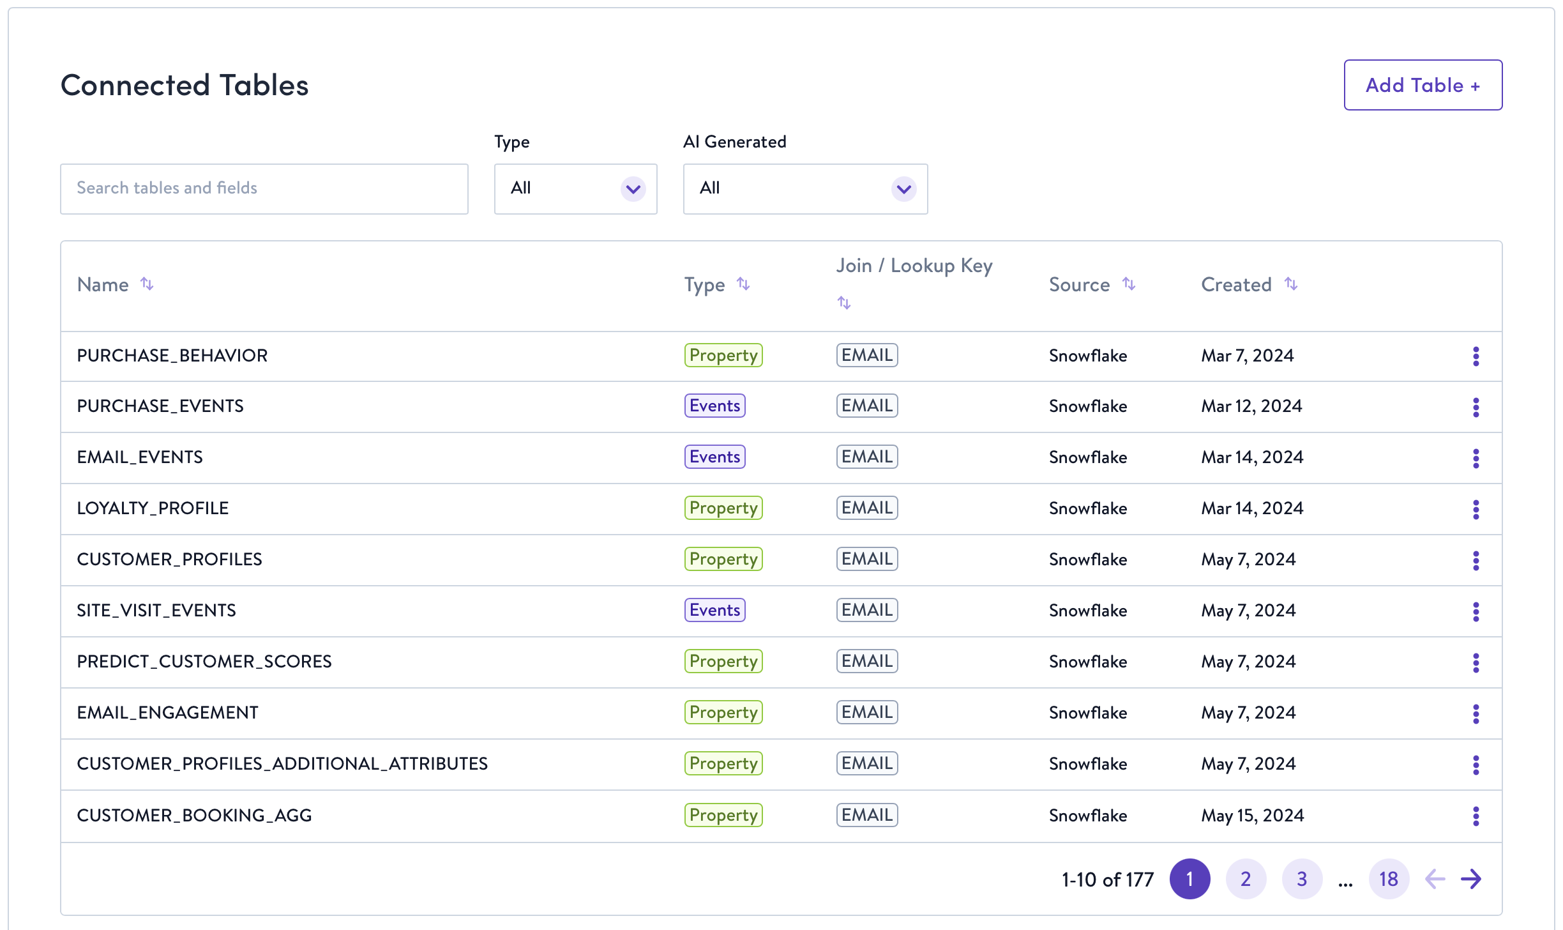Screen dimensions: 1563x930
Task: Sort by Type column arrows
Action: click(743, 284)
